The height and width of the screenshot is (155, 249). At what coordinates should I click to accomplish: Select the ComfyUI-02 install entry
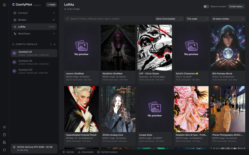click(x=34, y=62)
